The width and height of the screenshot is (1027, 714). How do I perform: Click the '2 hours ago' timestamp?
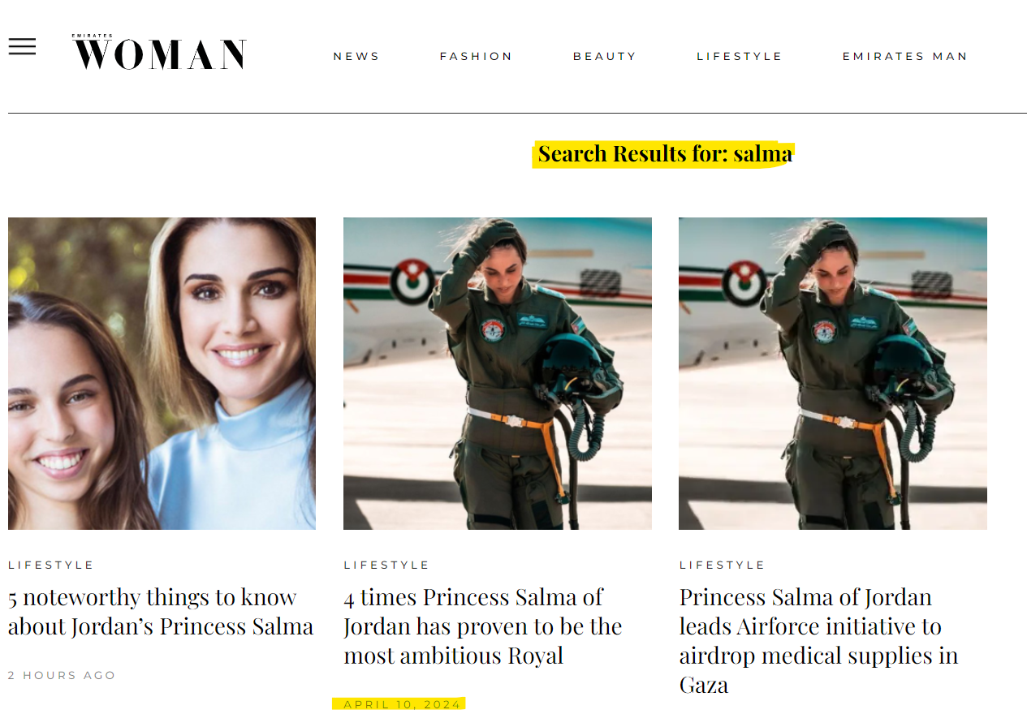63,675
